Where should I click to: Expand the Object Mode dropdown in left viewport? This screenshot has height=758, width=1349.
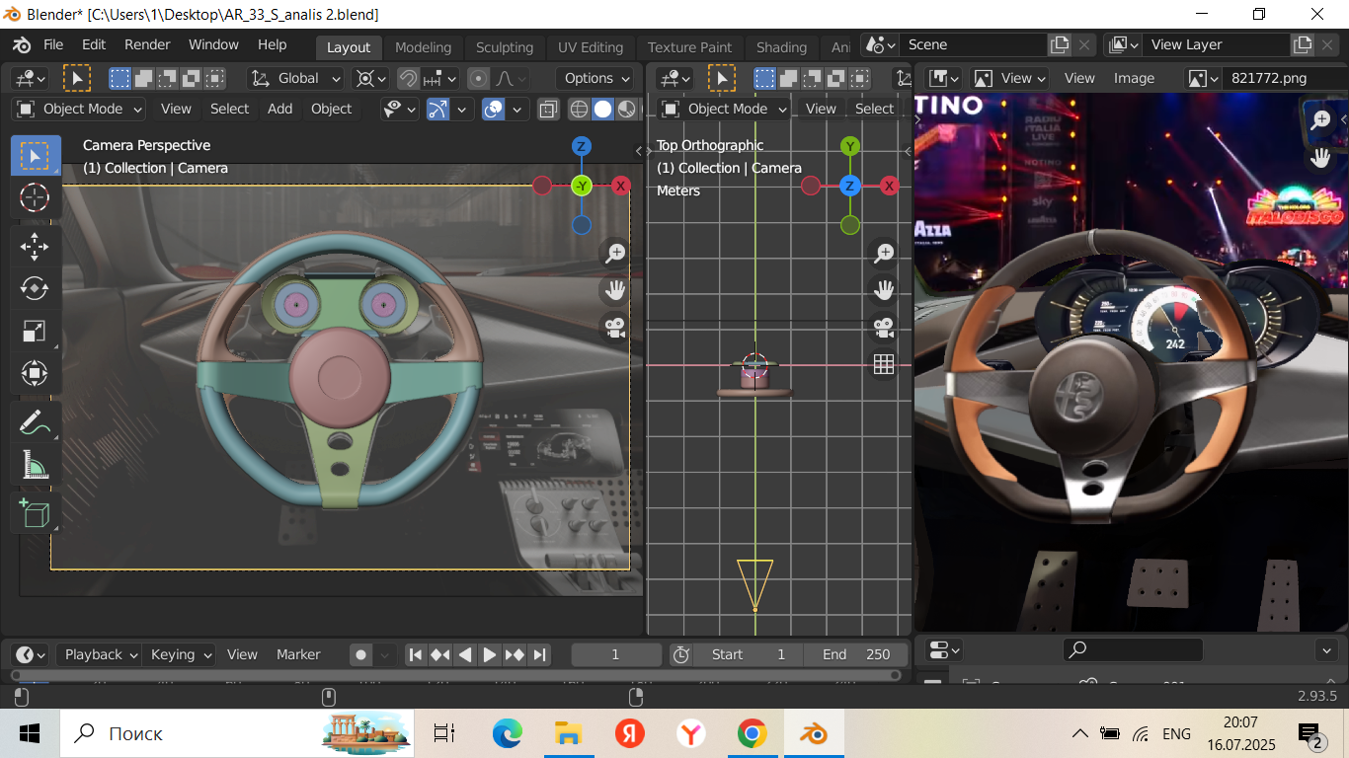click(x=80, y=110)
